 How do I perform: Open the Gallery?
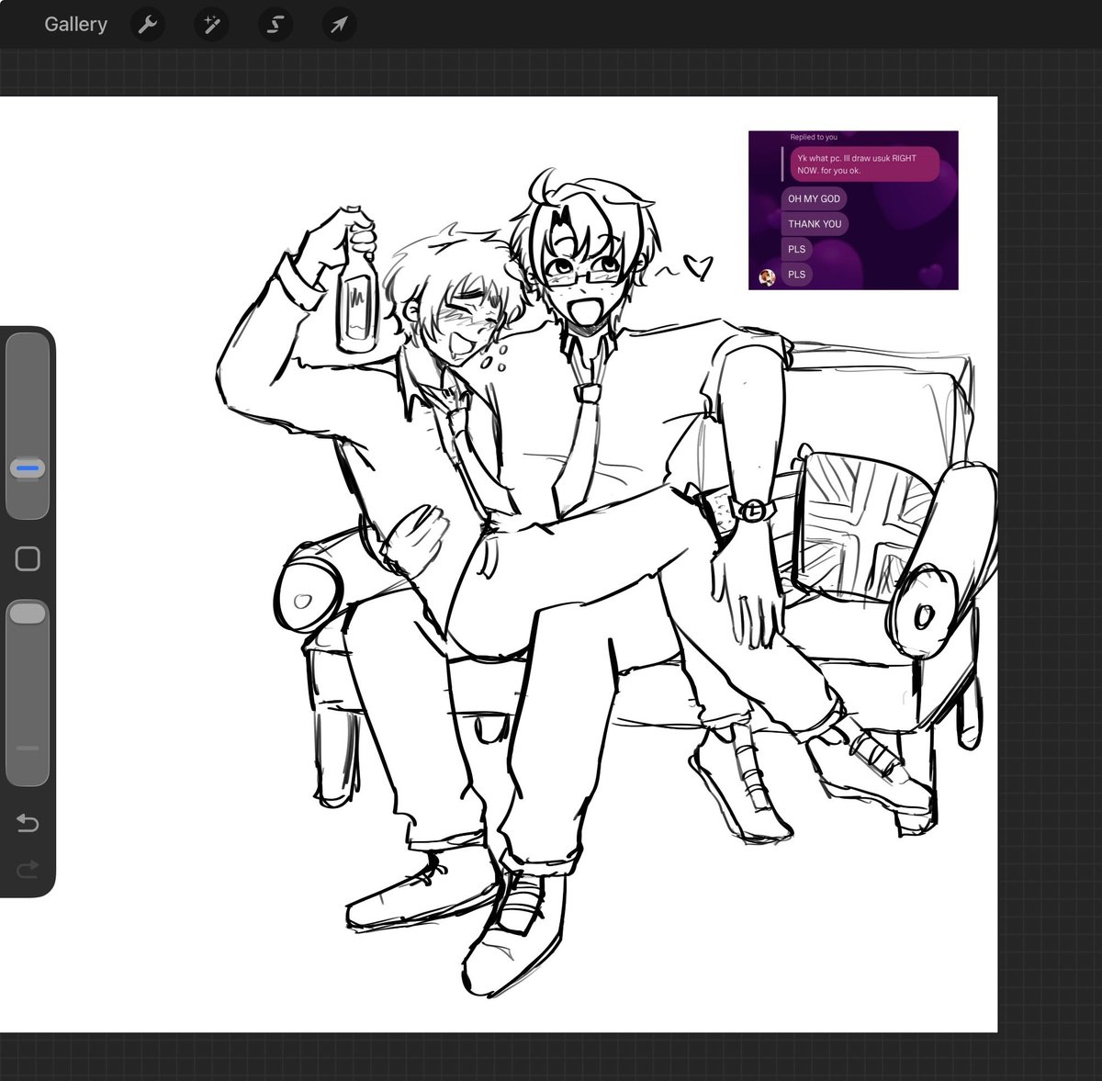pos(75,24)
